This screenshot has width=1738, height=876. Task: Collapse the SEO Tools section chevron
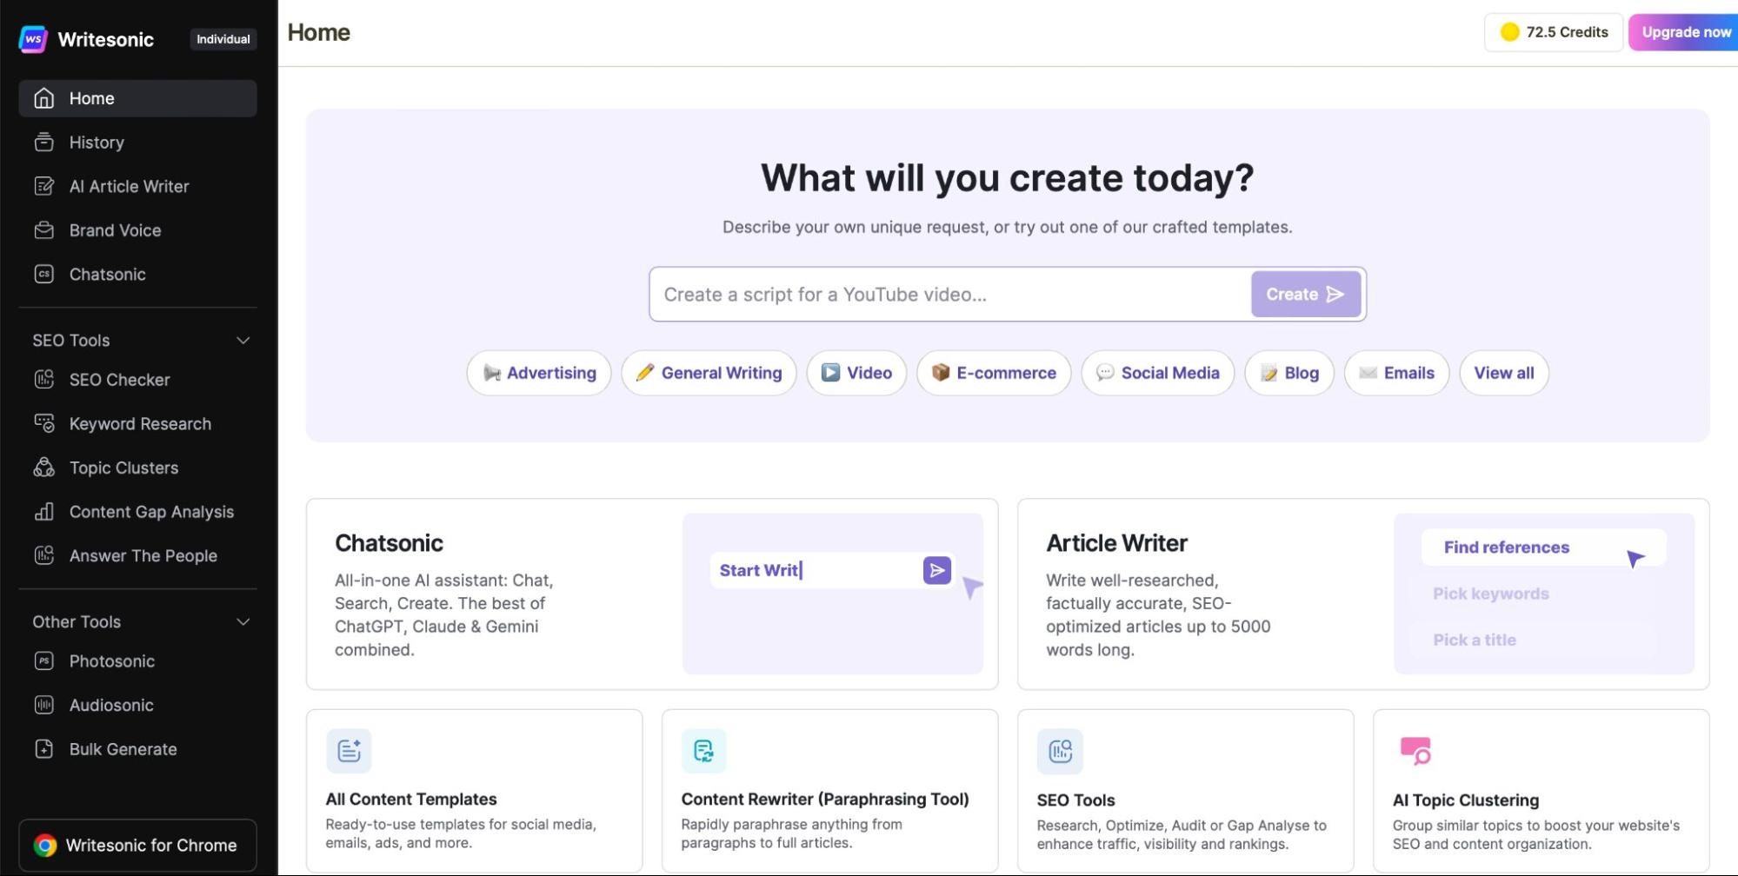[x=243, y=341]
